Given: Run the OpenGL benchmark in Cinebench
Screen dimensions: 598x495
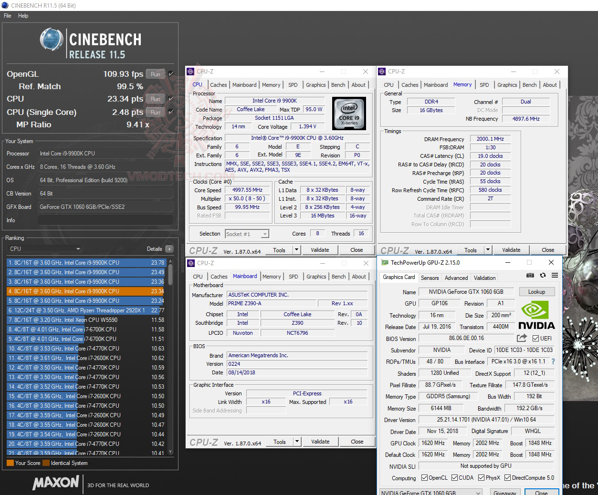Looking at the screenshot, I should tap(155, 74).
